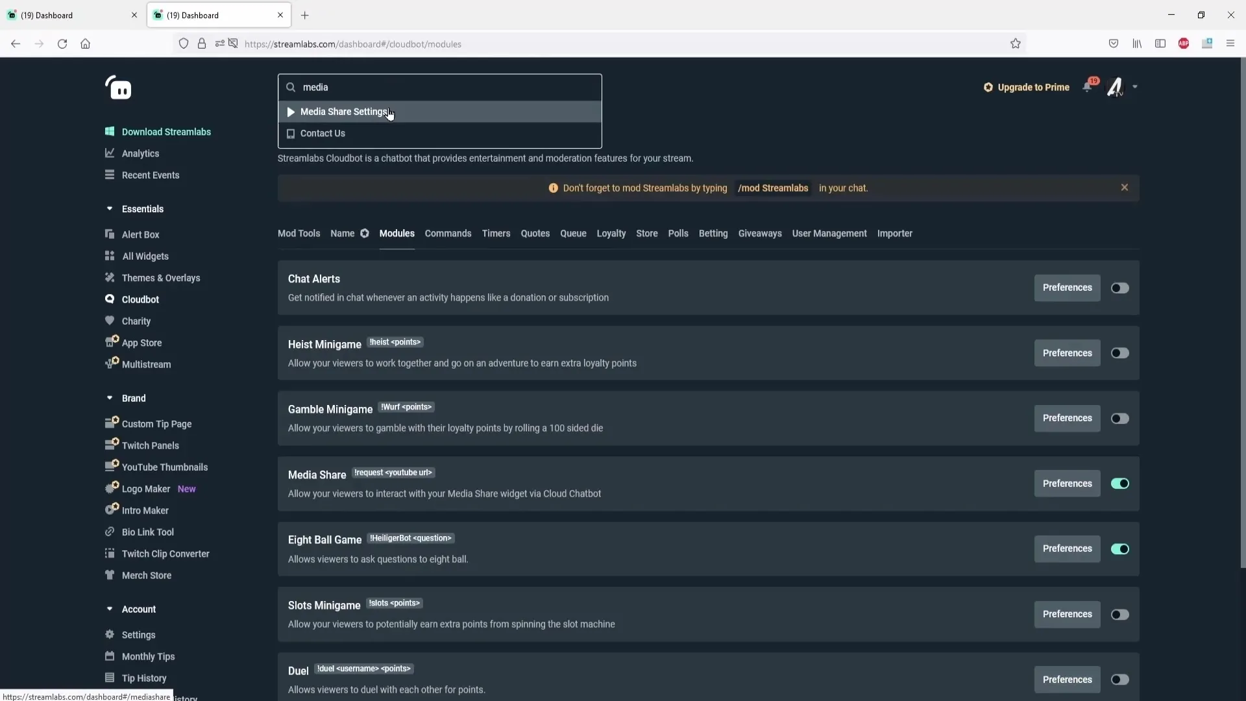The height and width of the screenshot is (701, 1246).
Task: Click the Streamlabs logo icon
Action: [118, 88]
